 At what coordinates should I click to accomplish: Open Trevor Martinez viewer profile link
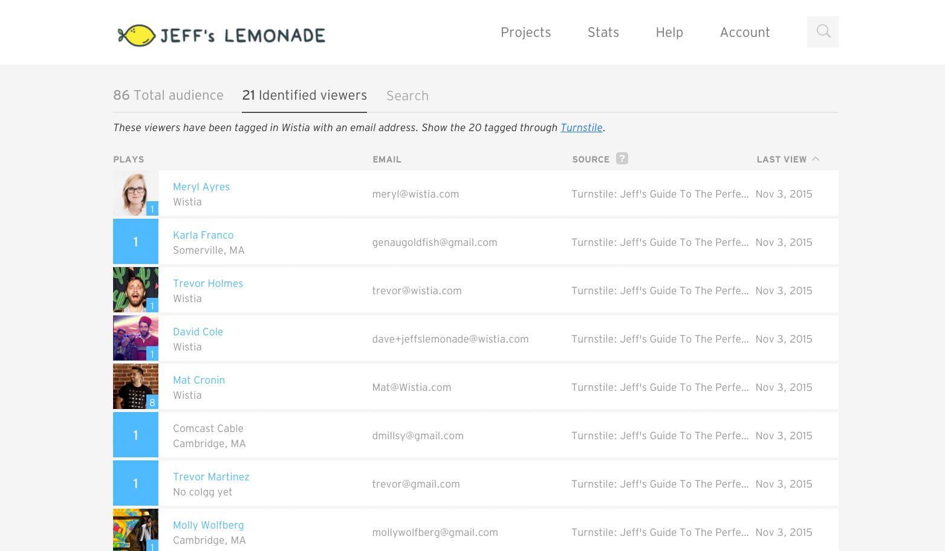tap(211, 477)
